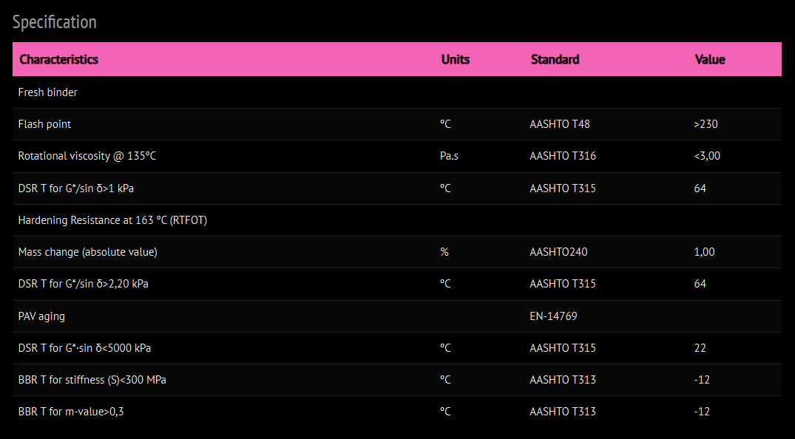Click the AASHTO T48 standard cell
Screen dimensions: 795x439
560,124
